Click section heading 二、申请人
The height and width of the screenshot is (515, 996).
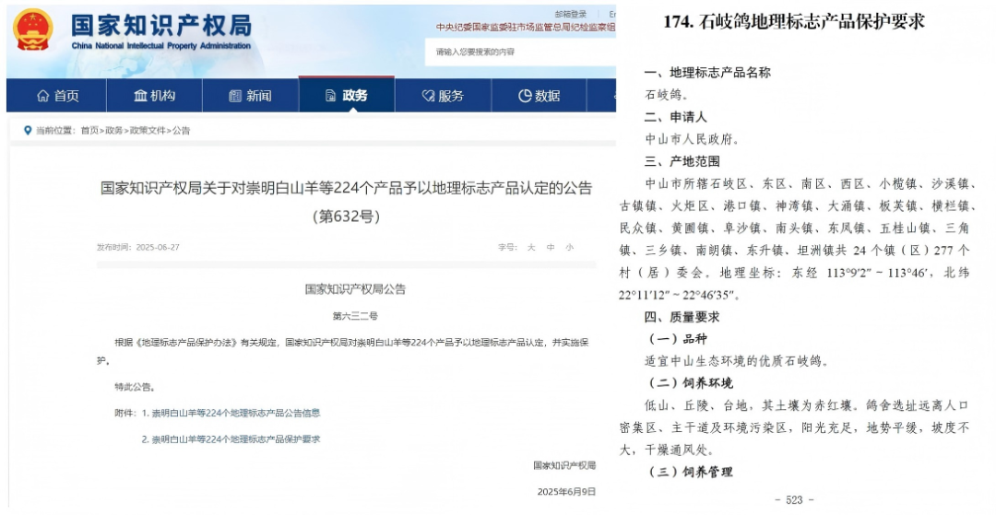[675, 117]
